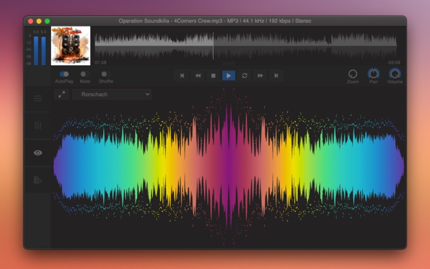Open the file export panel
430x269 pixels.
(38, 180)
